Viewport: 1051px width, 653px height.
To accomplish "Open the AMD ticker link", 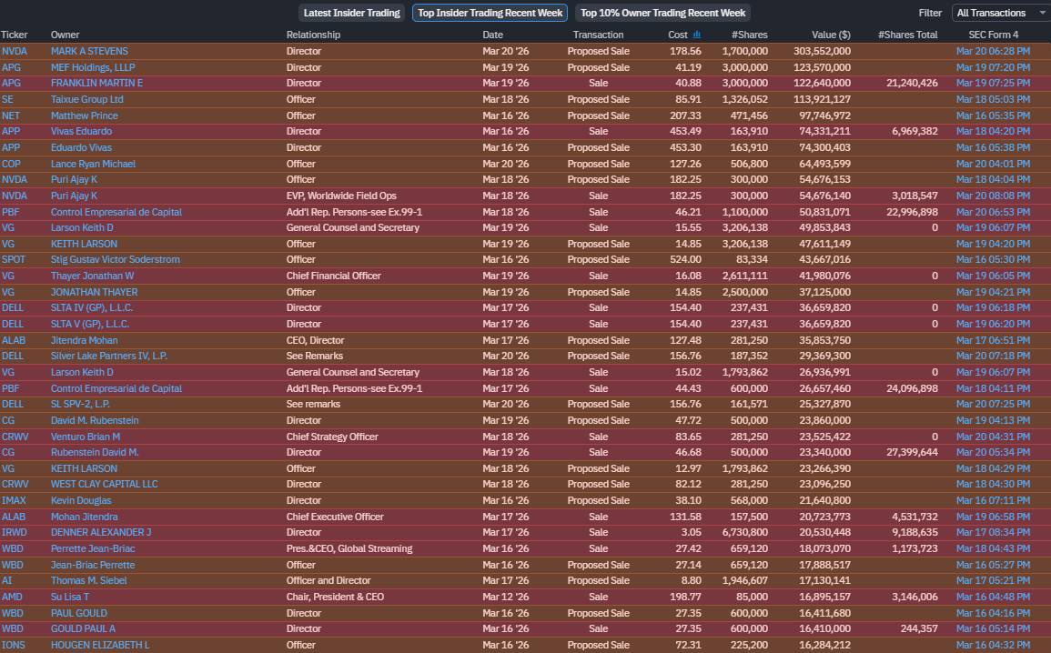I will (12, 597).
